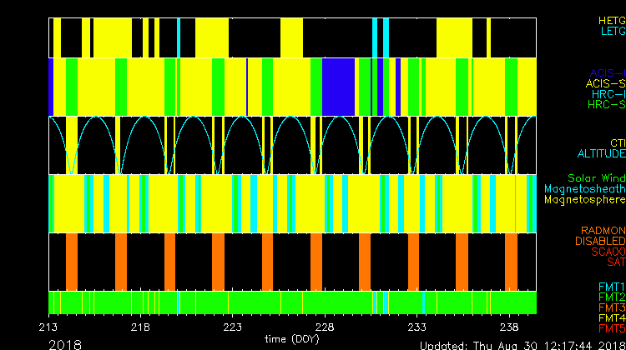Image resolution: width=626 pixels, height=350 pixels.
Task: Click the HETG legend label
Action: point(610,19)
